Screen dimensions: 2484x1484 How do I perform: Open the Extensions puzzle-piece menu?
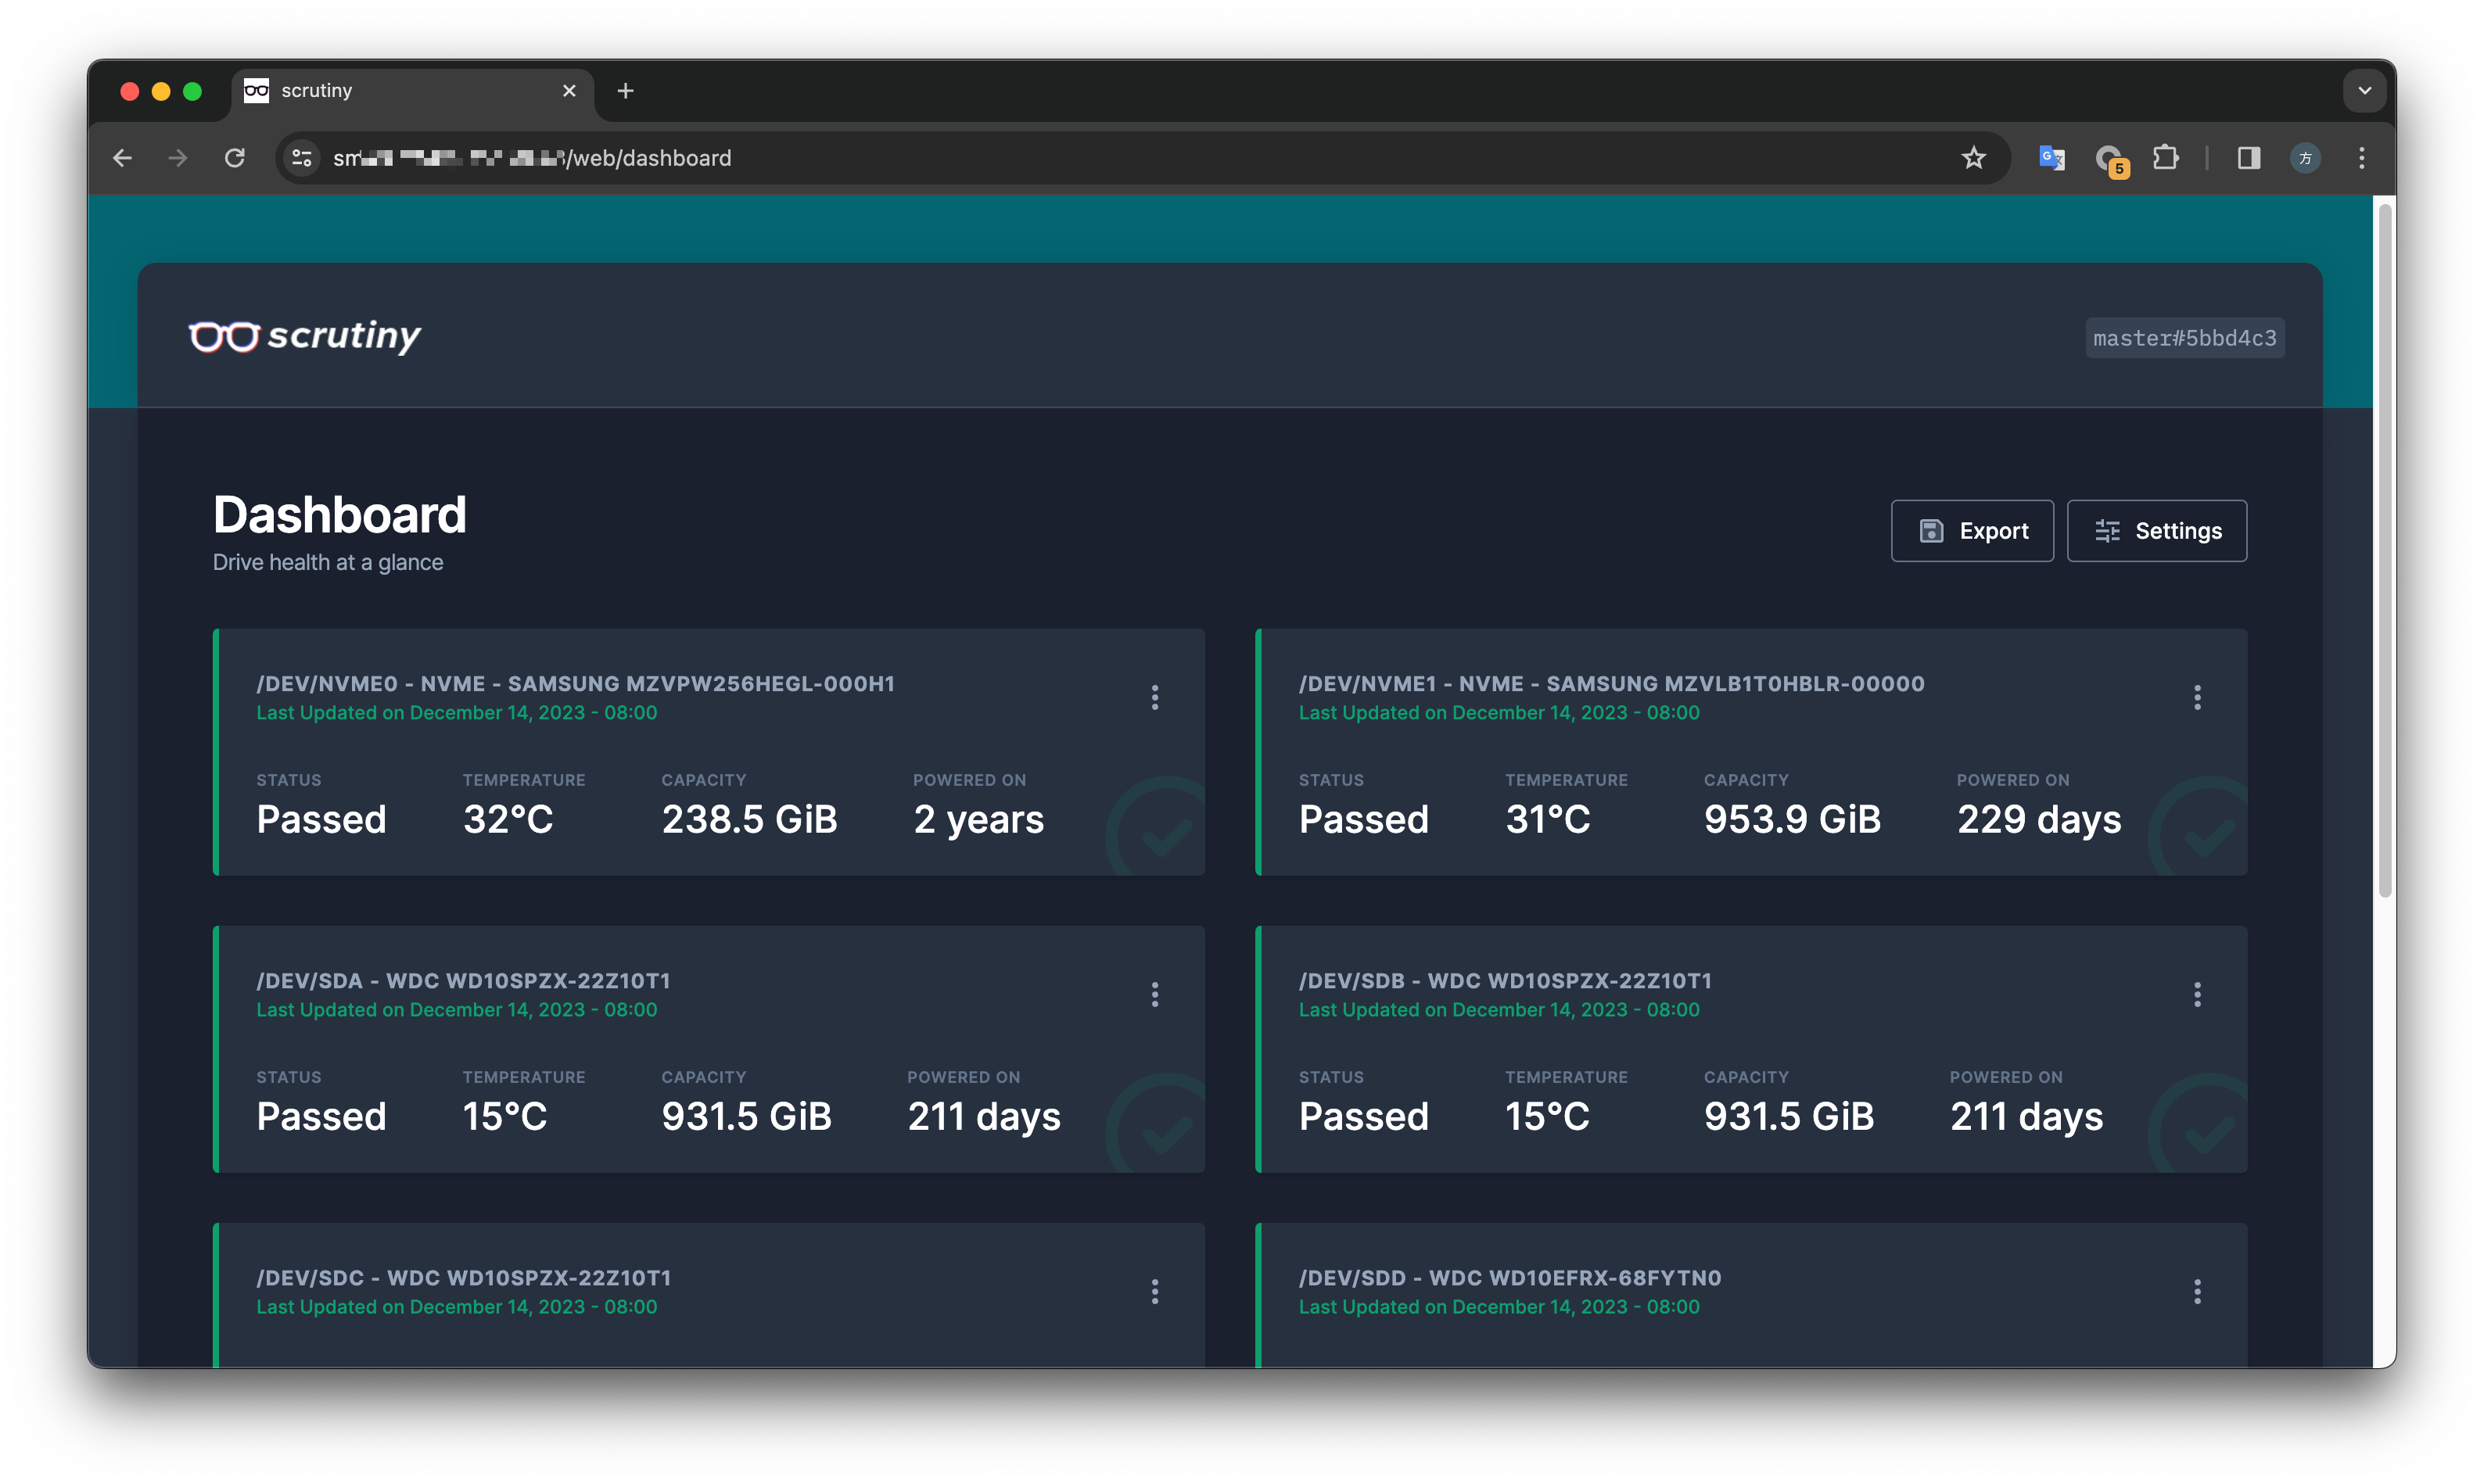coord(2165,158)
